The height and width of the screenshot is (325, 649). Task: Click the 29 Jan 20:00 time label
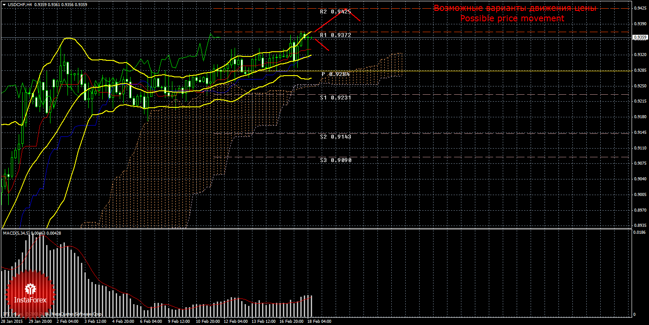[40, 322]
